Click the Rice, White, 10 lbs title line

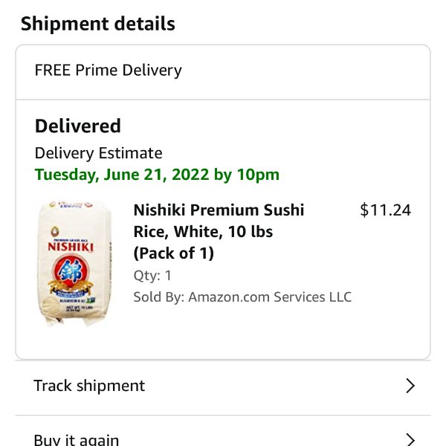[x=203, y=231]
